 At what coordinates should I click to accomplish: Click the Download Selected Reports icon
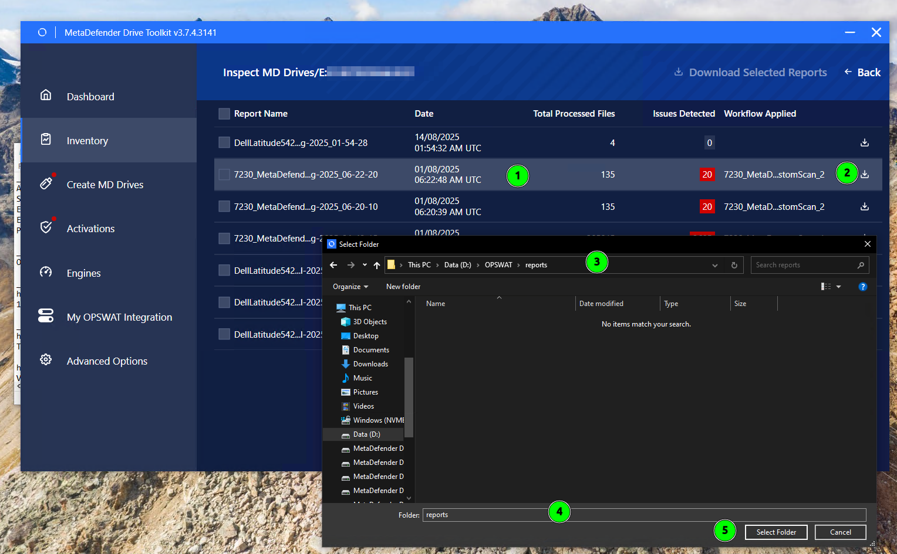(x=679, y=72)
